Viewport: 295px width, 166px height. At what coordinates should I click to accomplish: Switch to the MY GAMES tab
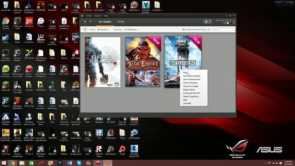105,22
